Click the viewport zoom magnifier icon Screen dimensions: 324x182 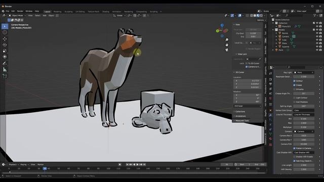[x=227, y=40]
